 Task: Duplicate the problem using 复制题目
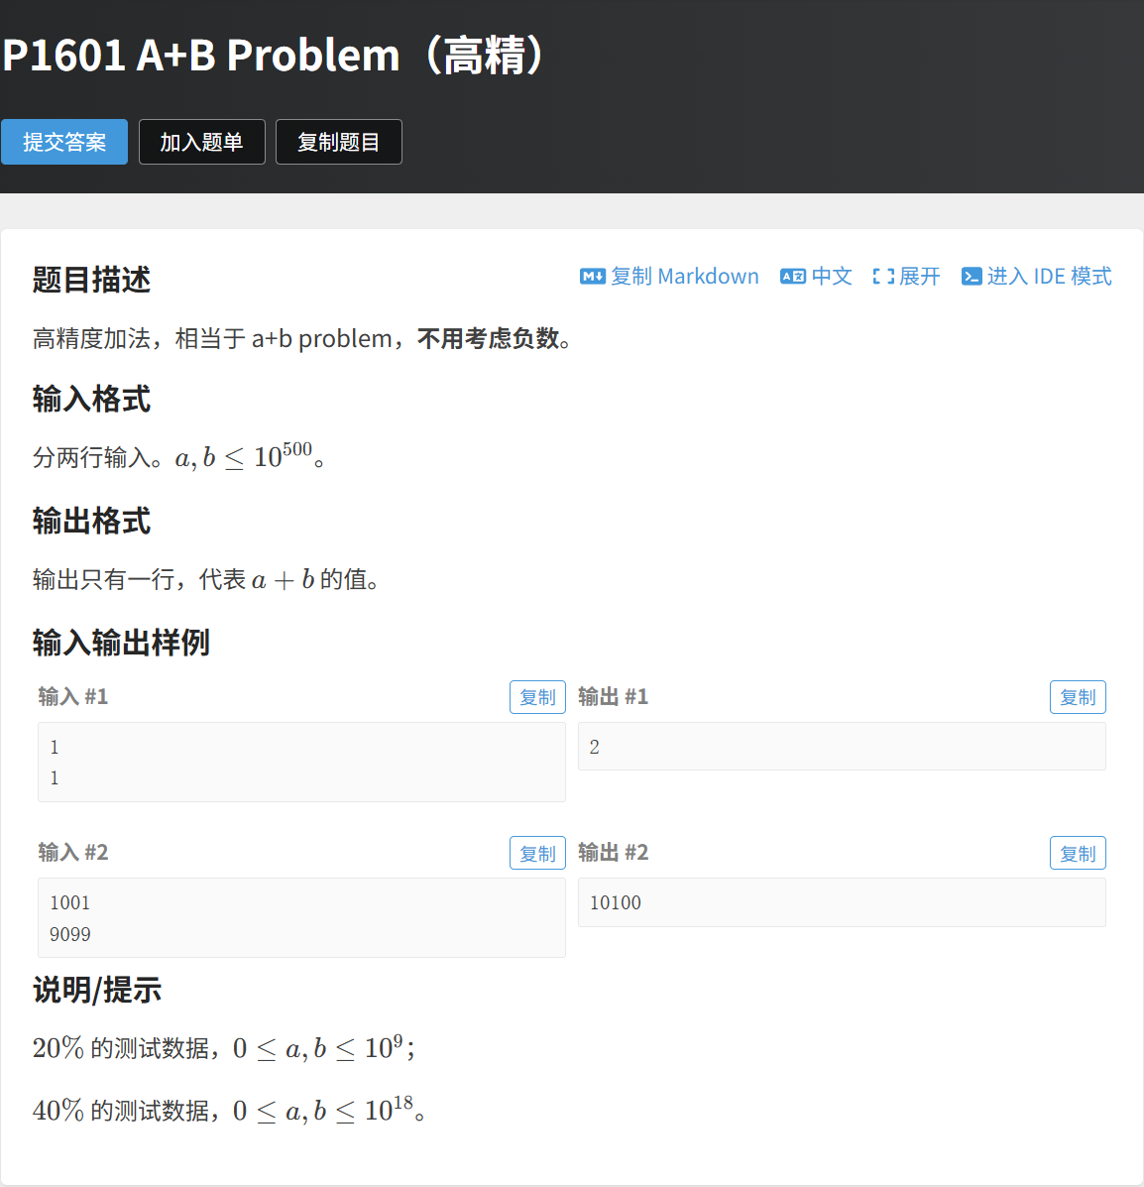tap(338, 142)
